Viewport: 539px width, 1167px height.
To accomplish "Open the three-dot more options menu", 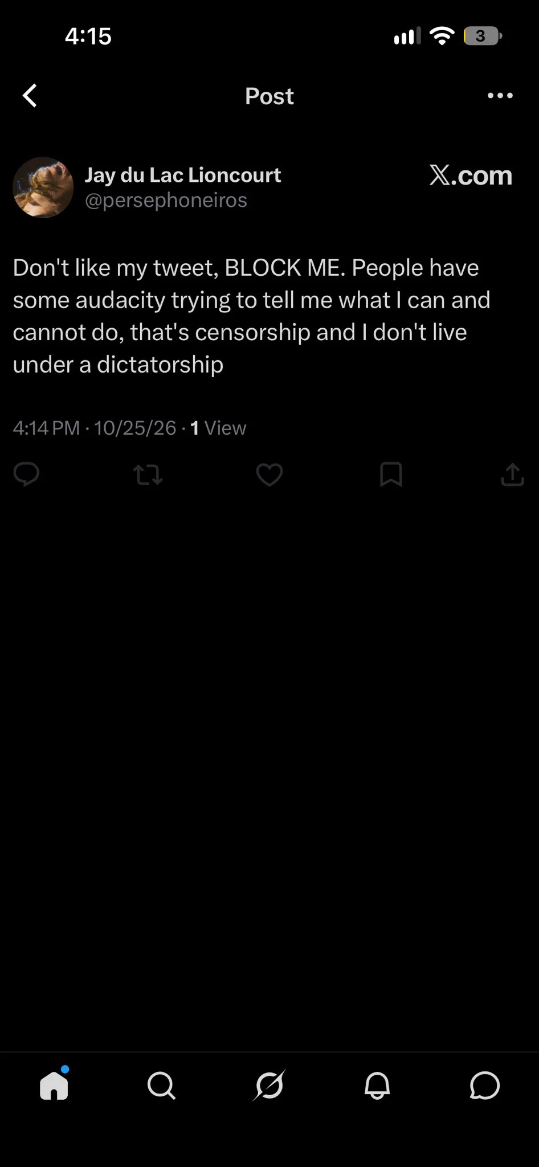I will pyautogui.click(x=500, y=96).
